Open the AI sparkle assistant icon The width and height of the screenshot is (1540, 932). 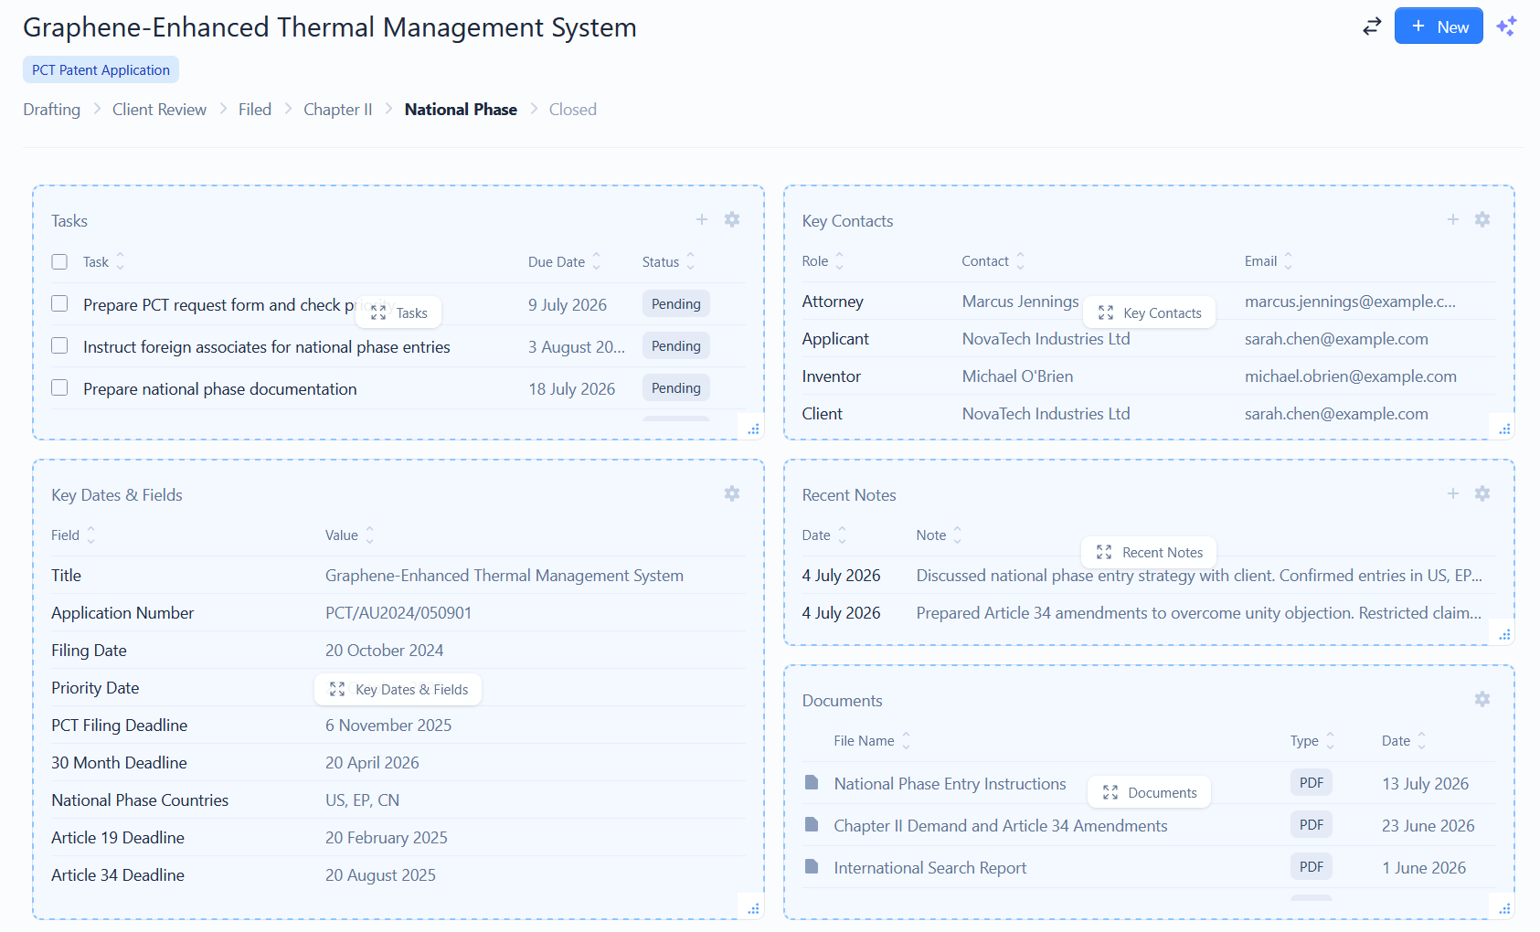point(1506,26)
